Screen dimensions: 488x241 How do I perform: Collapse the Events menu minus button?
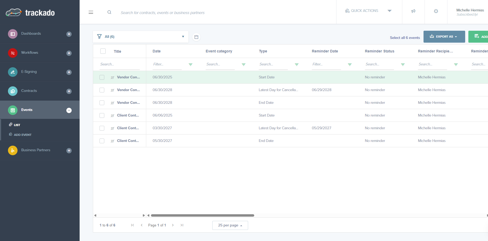[69, 110]
